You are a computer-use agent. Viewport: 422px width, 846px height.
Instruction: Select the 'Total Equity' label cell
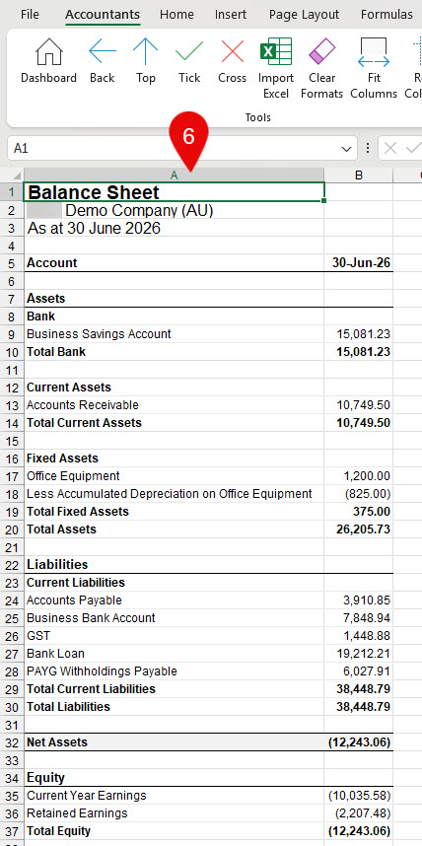pos(174,831)
